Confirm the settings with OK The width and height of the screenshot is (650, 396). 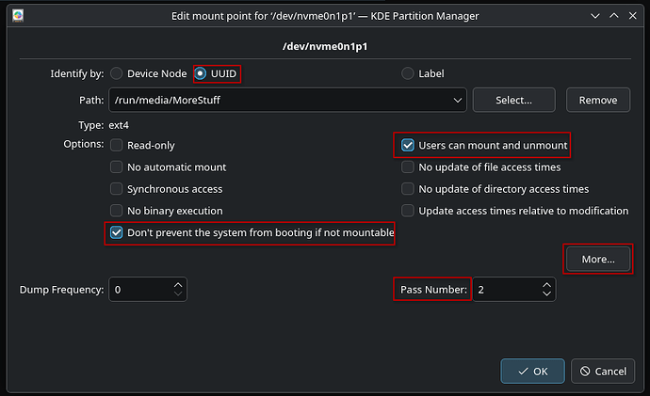tap(532, 372)
